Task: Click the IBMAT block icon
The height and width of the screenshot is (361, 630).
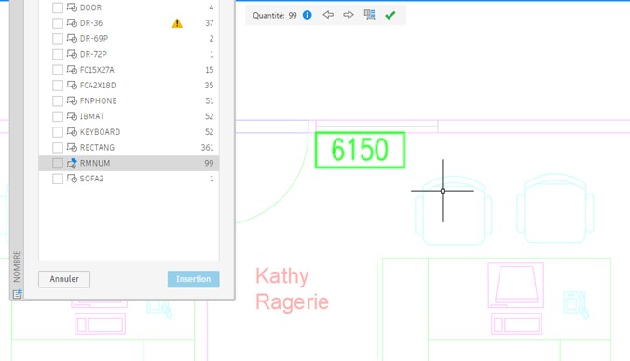Action: 72,116
